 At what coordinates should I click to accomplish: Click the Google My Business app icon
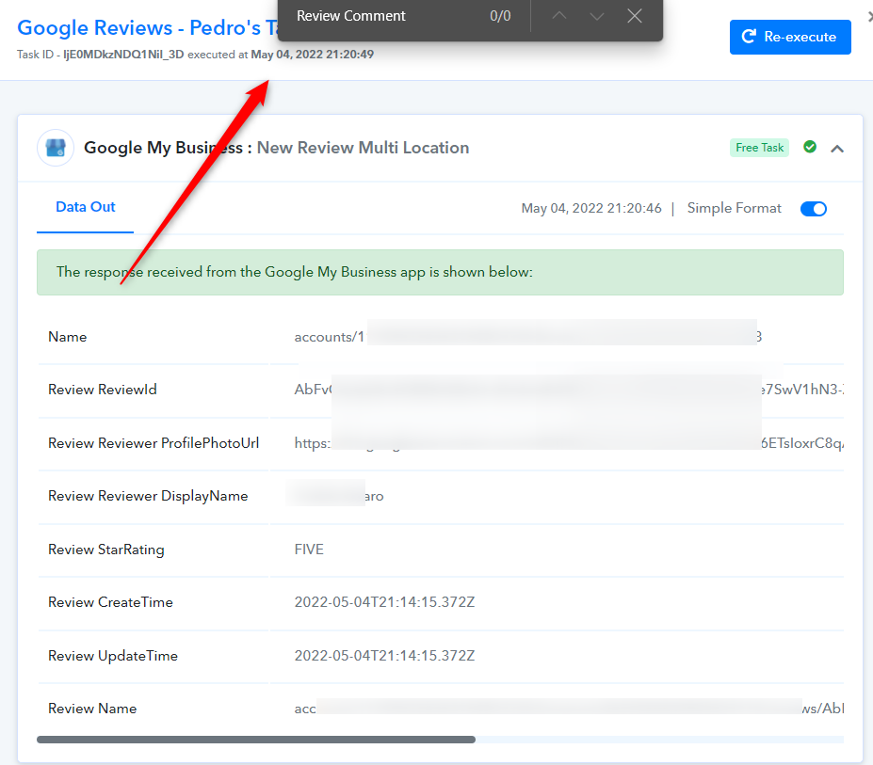click(x=56, y=148)
